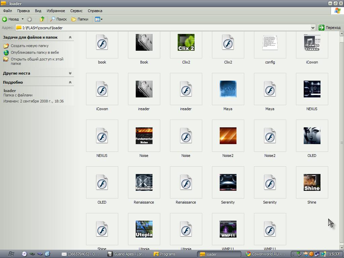Click the Up folder toolbar icon
Screen dimensions: 344x258
(42, 19)
